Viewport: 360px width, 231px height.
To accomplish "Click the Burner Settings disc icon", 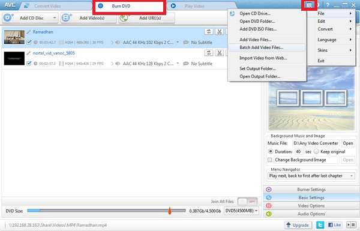I will pos(269,190).
